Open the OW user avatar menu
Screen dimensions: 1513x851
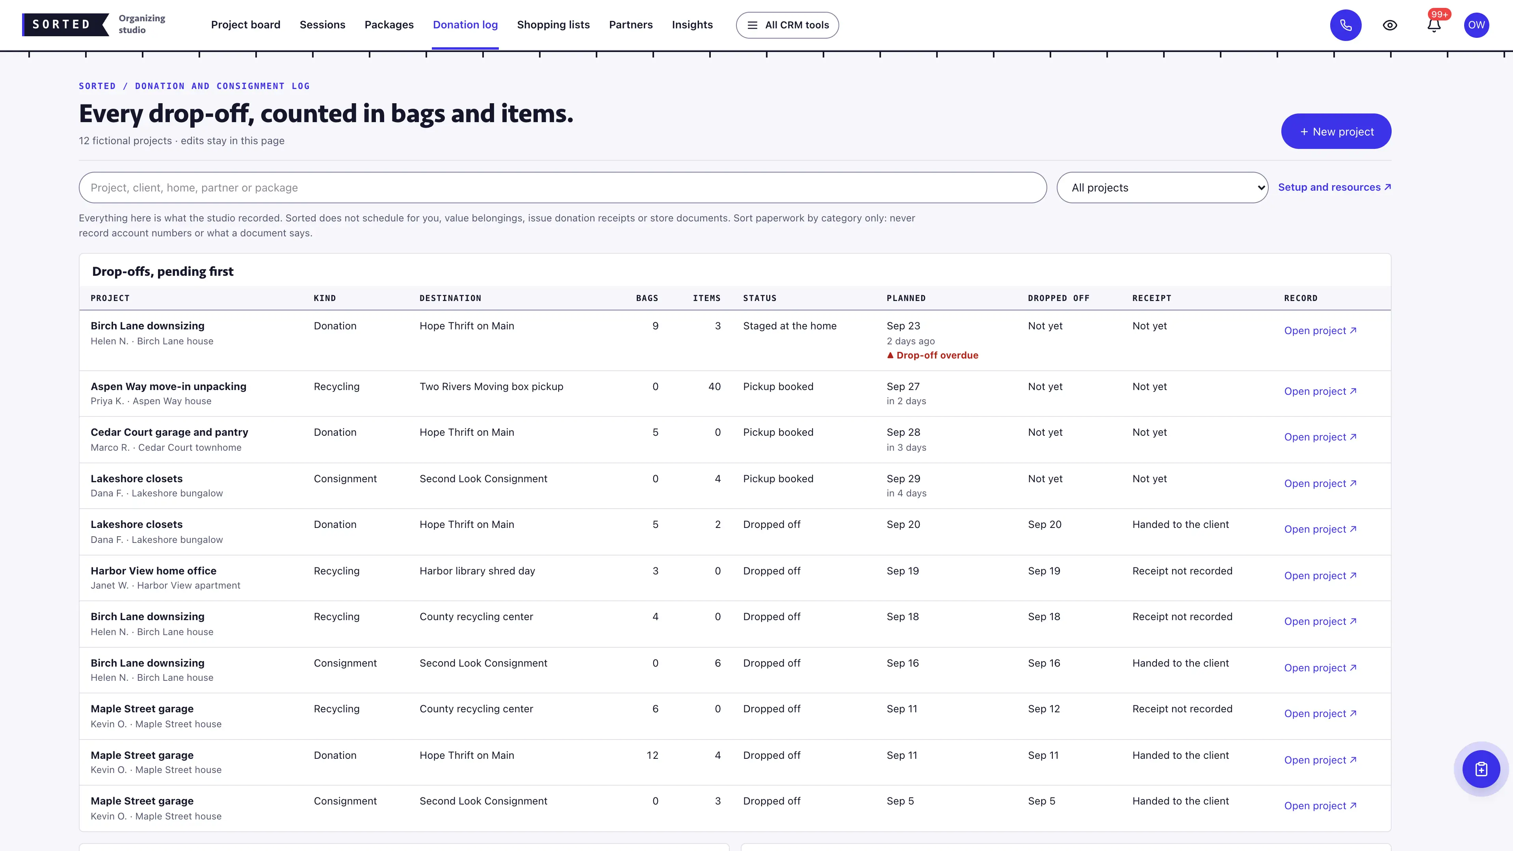(x=1476, y=25)
